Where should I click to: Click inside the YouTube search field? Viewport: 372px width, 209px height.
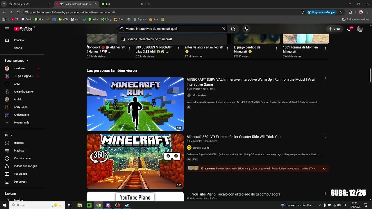[172, 29]
